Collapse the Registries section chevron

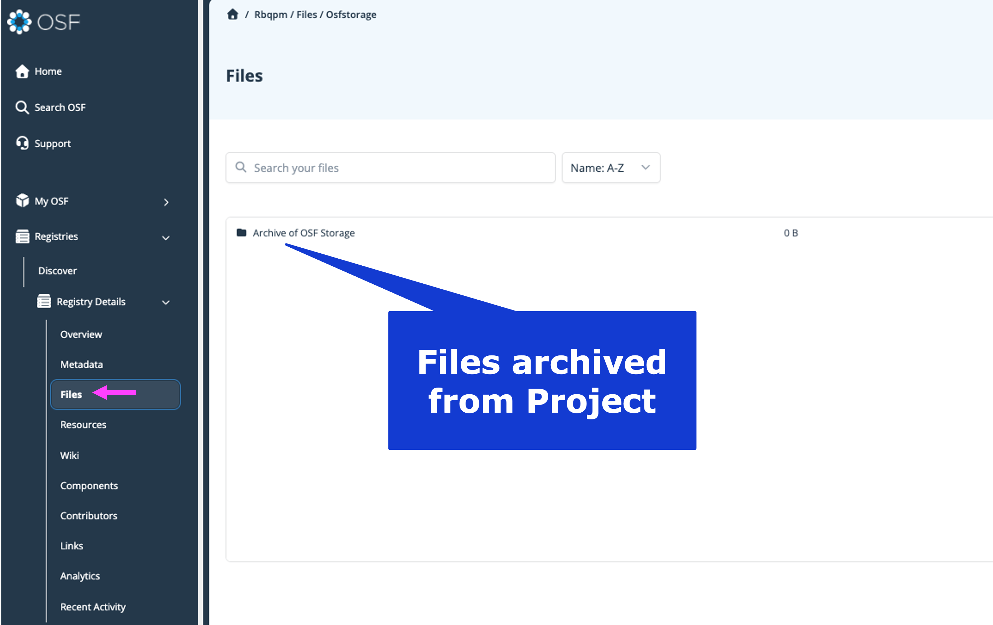(166, 238)
